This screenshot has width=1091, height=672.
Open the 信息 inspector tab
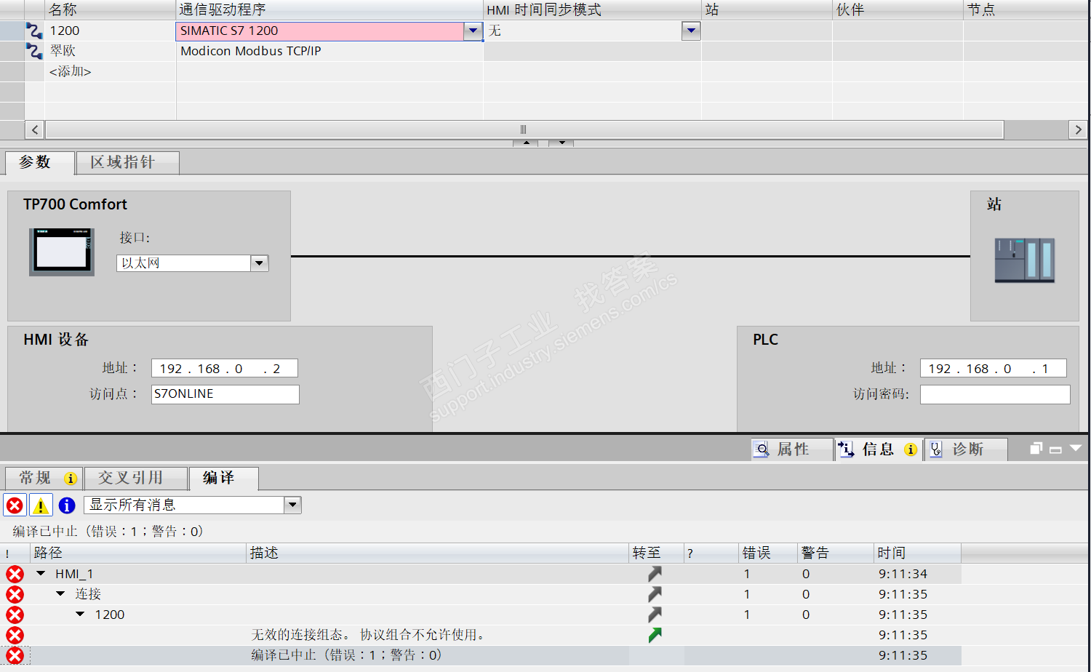point(879,449)
